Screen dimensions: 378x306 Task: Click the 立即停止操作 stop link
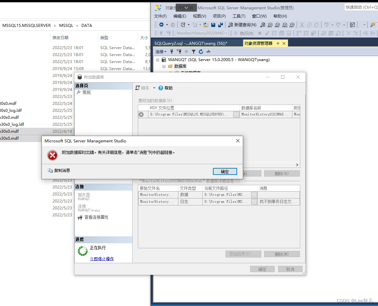(x=102, y=259)
